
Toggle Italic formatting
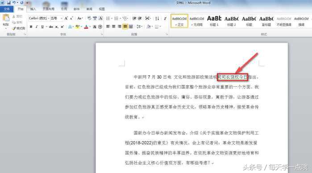37,27
